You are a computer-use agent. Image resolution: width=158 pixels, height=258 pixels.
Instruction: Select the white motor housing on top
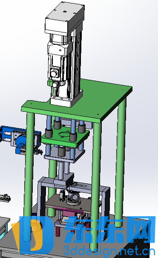(x=65, y=19)
